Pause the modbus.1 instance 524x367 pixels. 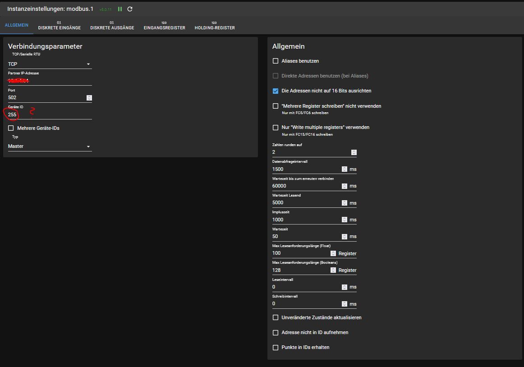pyautogui.click(x=120, y=9)
